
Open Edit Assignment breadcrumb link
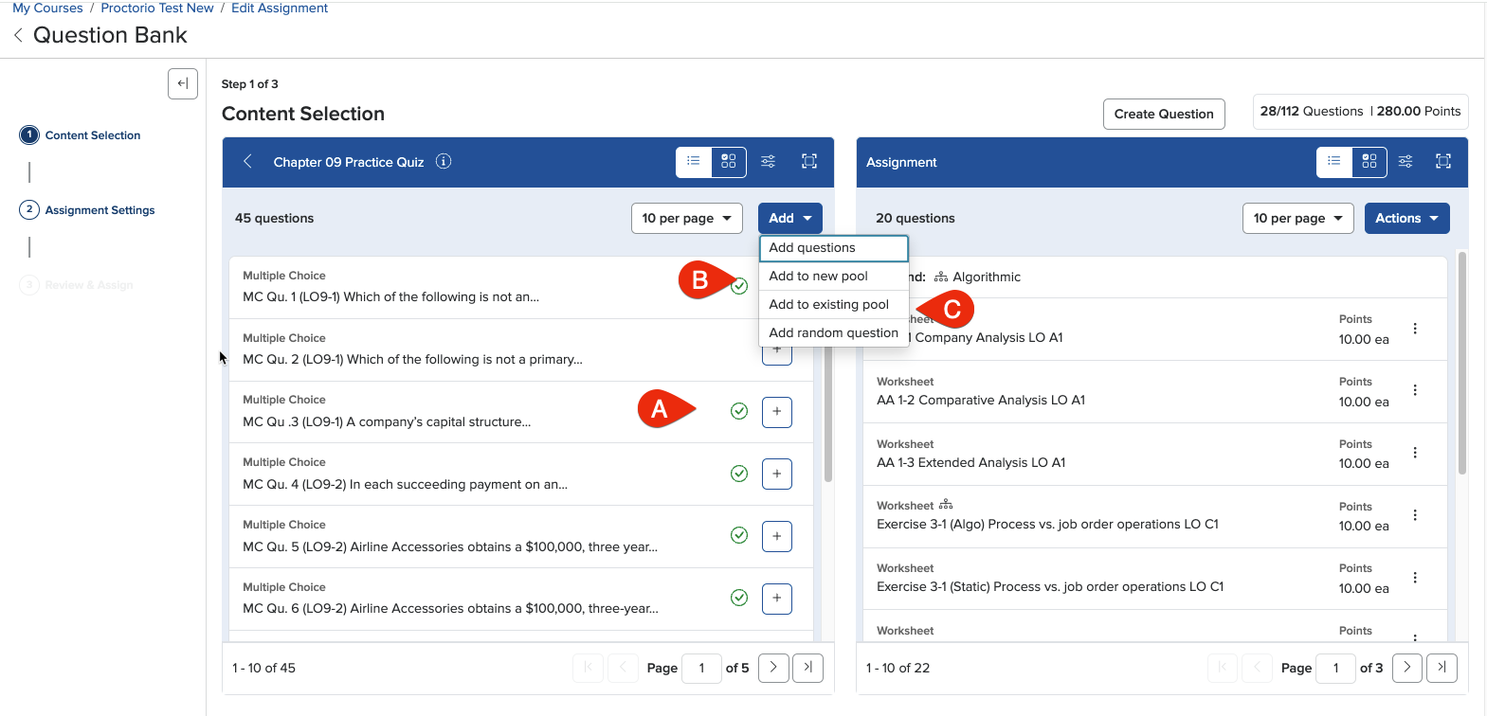click(280, 8)
